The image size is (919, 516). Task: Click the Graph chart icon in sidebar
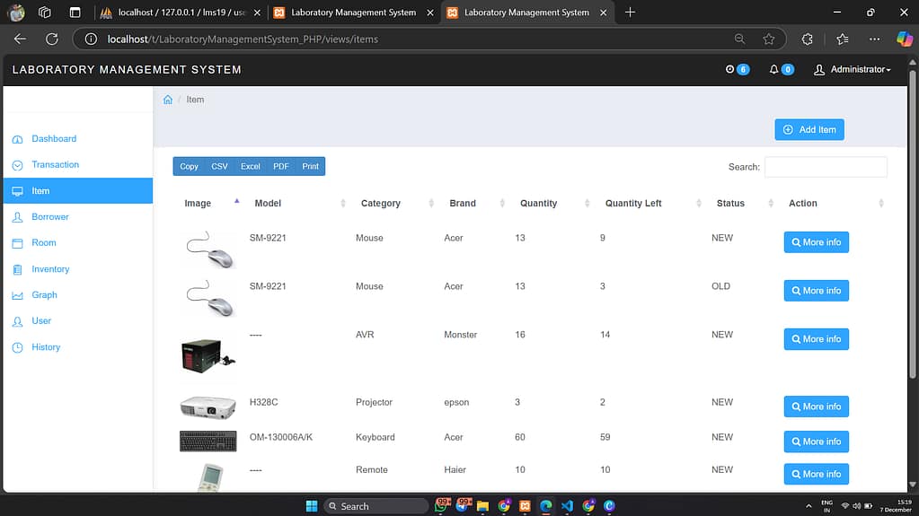17,295
